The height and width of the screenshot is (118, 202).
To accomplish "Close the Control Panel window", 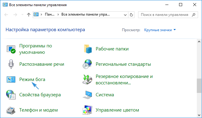I will click(x=195, y=5).
